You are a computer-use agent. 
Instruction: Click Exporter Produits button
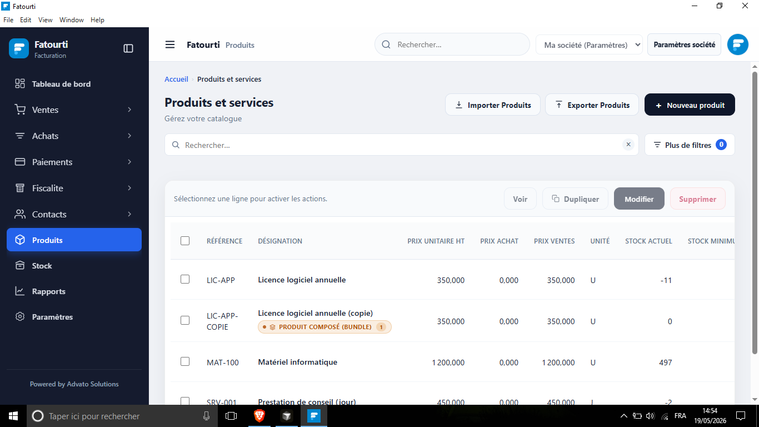click(x=592, y=105)
